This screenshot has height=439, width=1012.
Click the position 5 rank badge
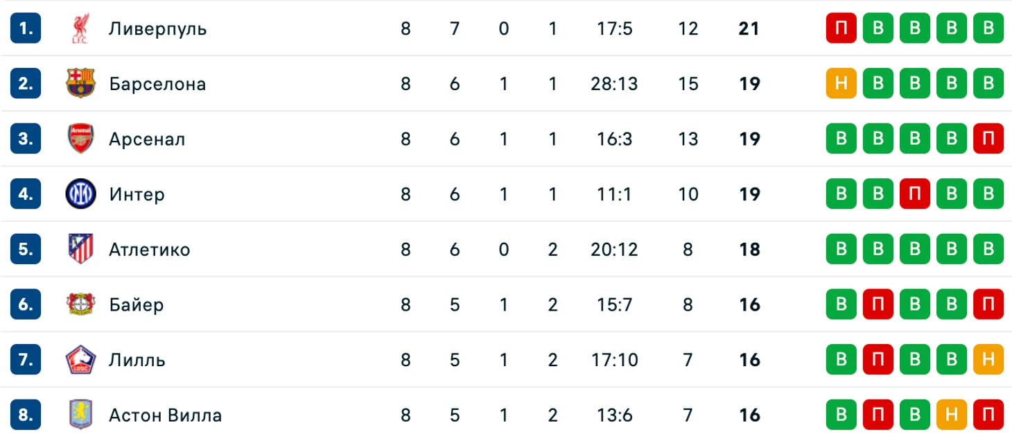click(26, 250)
